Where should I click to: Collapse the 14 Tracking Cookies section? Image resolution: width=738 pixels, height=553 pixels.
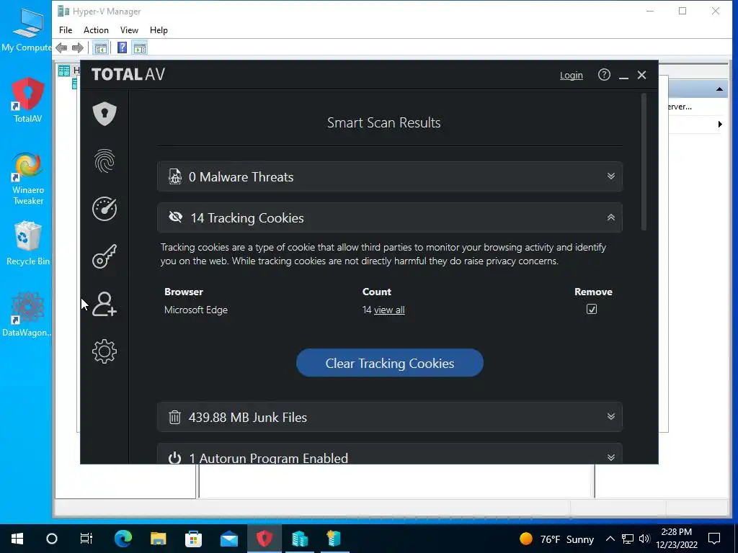pyautogui.click(x=390, y=217)
